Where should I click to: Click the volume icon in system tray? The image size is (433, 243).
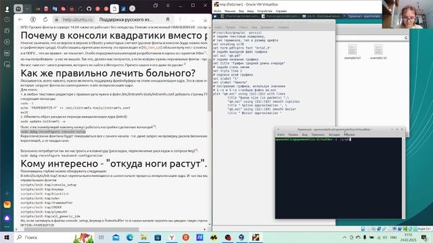tap(385, 238)
